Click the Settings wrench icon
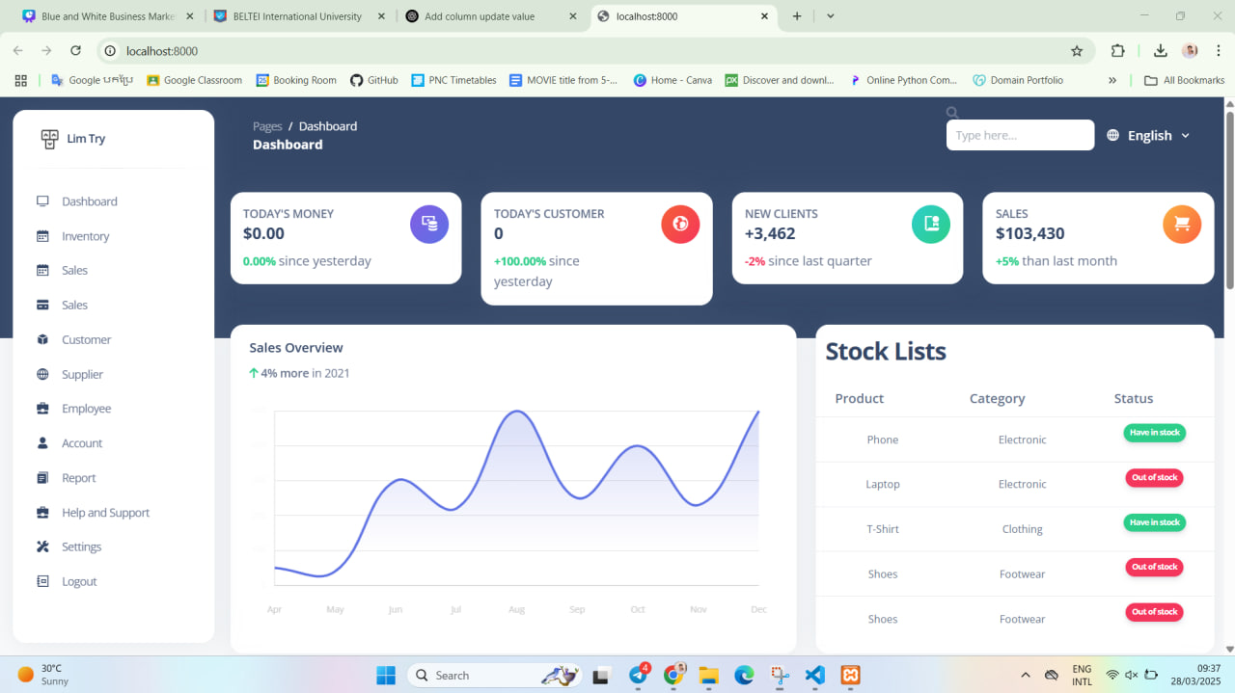The image size is (1235, 693). coord(42,546)
